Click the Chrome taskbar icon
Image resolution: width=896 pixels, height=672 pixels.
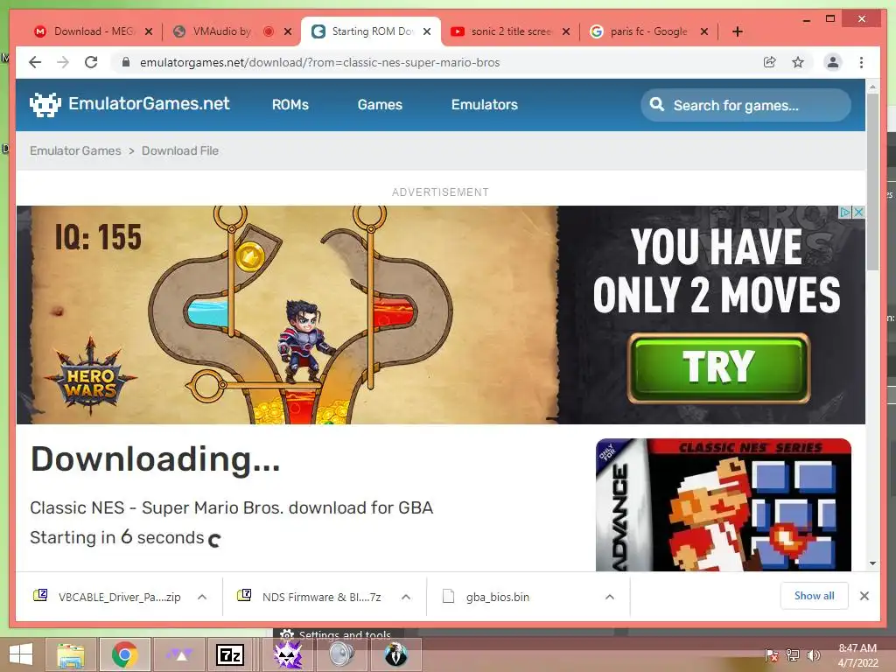pos(124,654)
